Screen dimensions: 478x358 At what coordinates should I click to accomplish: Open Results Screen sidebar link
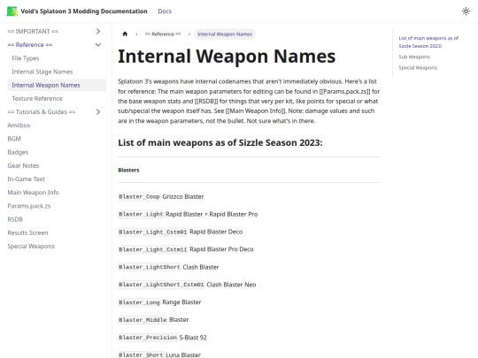[x=27, y=232]
